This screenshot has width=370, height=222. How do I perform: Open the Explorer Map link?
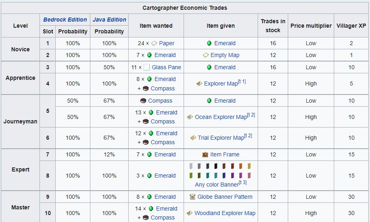click(x=221, y=84)
